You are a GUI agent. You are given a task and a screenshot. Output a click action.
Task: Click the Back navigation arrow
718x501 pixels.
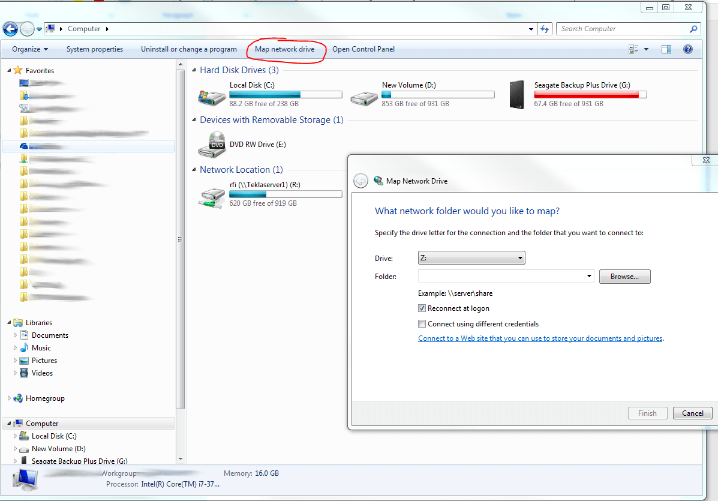10,28
